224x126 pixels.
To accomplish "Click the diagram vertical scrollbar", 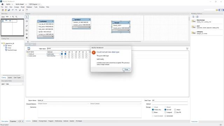I will pyautogui.click(x=189, y=19).
